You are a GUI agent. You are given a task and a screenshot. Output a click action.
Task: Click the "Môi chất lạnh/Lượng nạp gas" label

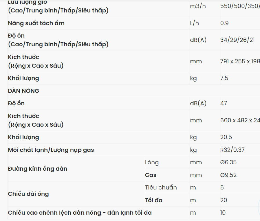click(x=51, y=150)
